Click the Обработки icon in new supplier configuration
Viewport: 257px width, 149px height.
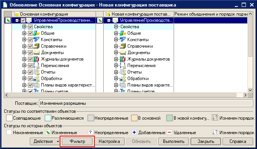pos(123,79)
